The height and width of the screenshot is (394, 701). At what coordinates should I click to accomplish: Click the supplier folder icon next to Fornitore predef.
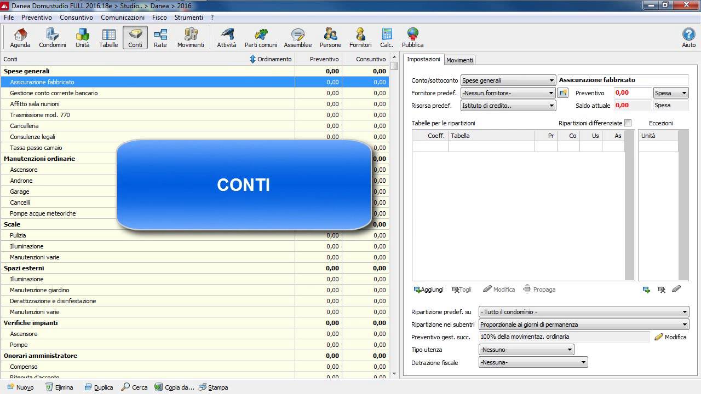pyautogui.click(x=562, y=93)
